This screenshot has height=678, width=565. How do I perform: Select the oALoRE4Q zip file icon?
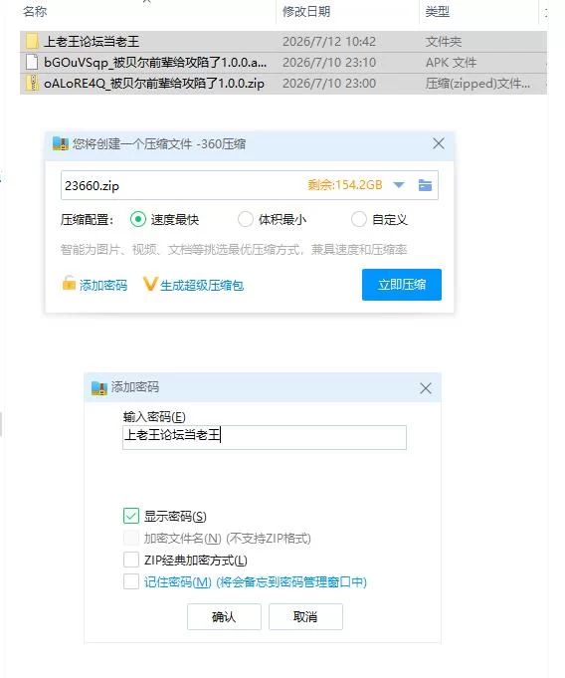(32, 83)
